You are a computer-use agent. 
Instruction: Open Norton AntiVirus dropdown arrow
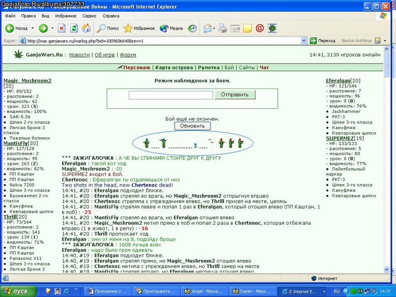click(385, 41)
